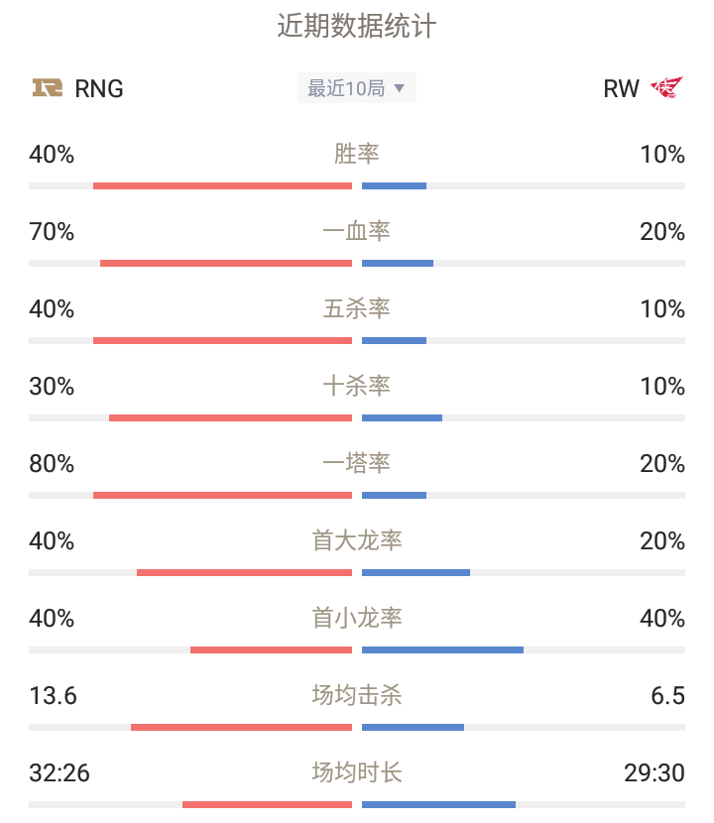This screenshot has width=714, height=823.
Task: Click RW's 29:30 average duration value
Action: point(654,772)
